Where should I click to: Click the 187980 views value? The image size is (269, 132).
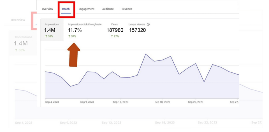[115, 30]
